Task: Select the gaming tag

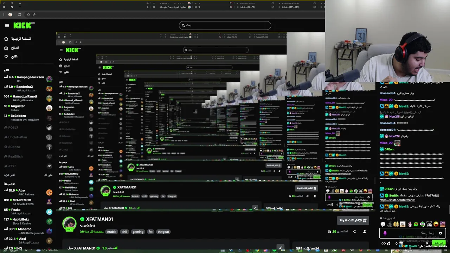Action: pyautogui.click(x=138, y=232)
